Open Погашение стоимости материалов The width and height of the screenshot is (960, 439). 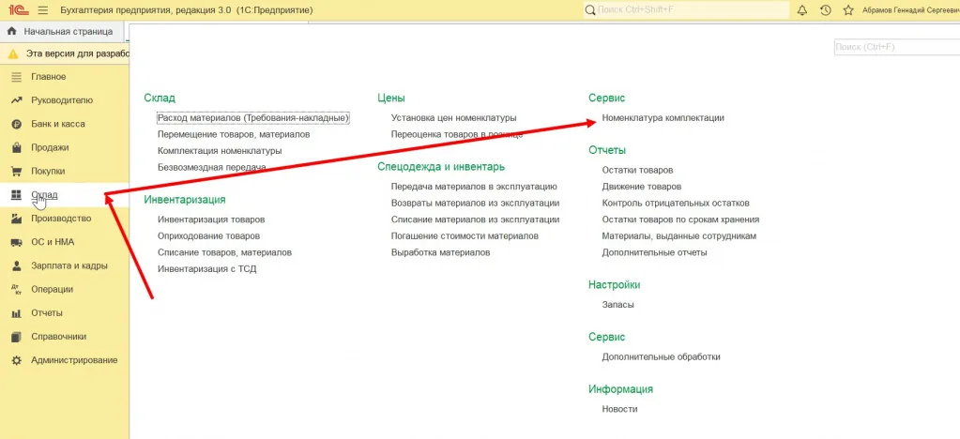[465, 235]
